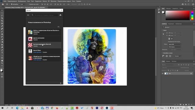Open the Neural Filters list item
The image size is (195, 110).
44,51
